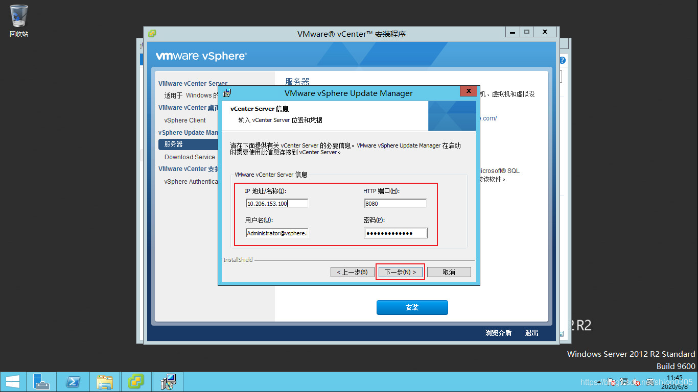Open the Windows Start button
698x392 pixels.
coord(13,382)
